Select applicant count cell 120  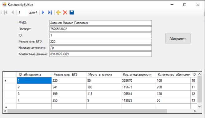tap(173, 94)
